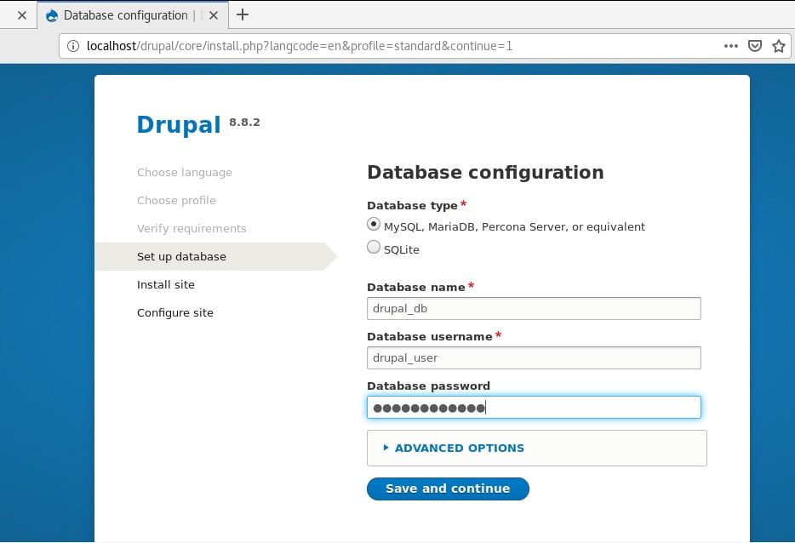Select the SQLite database type
The width and height of the screenshot is (795, 543).
(x=374, y=247)
